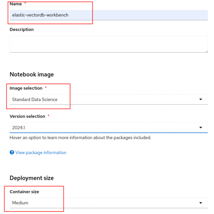Click the Name field label
Viewport: 214px width, 214px height.
pyautogui.click(x=16, y=4)
